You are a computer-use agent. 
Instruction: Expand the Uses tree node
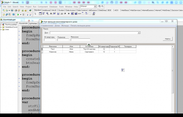1,29
